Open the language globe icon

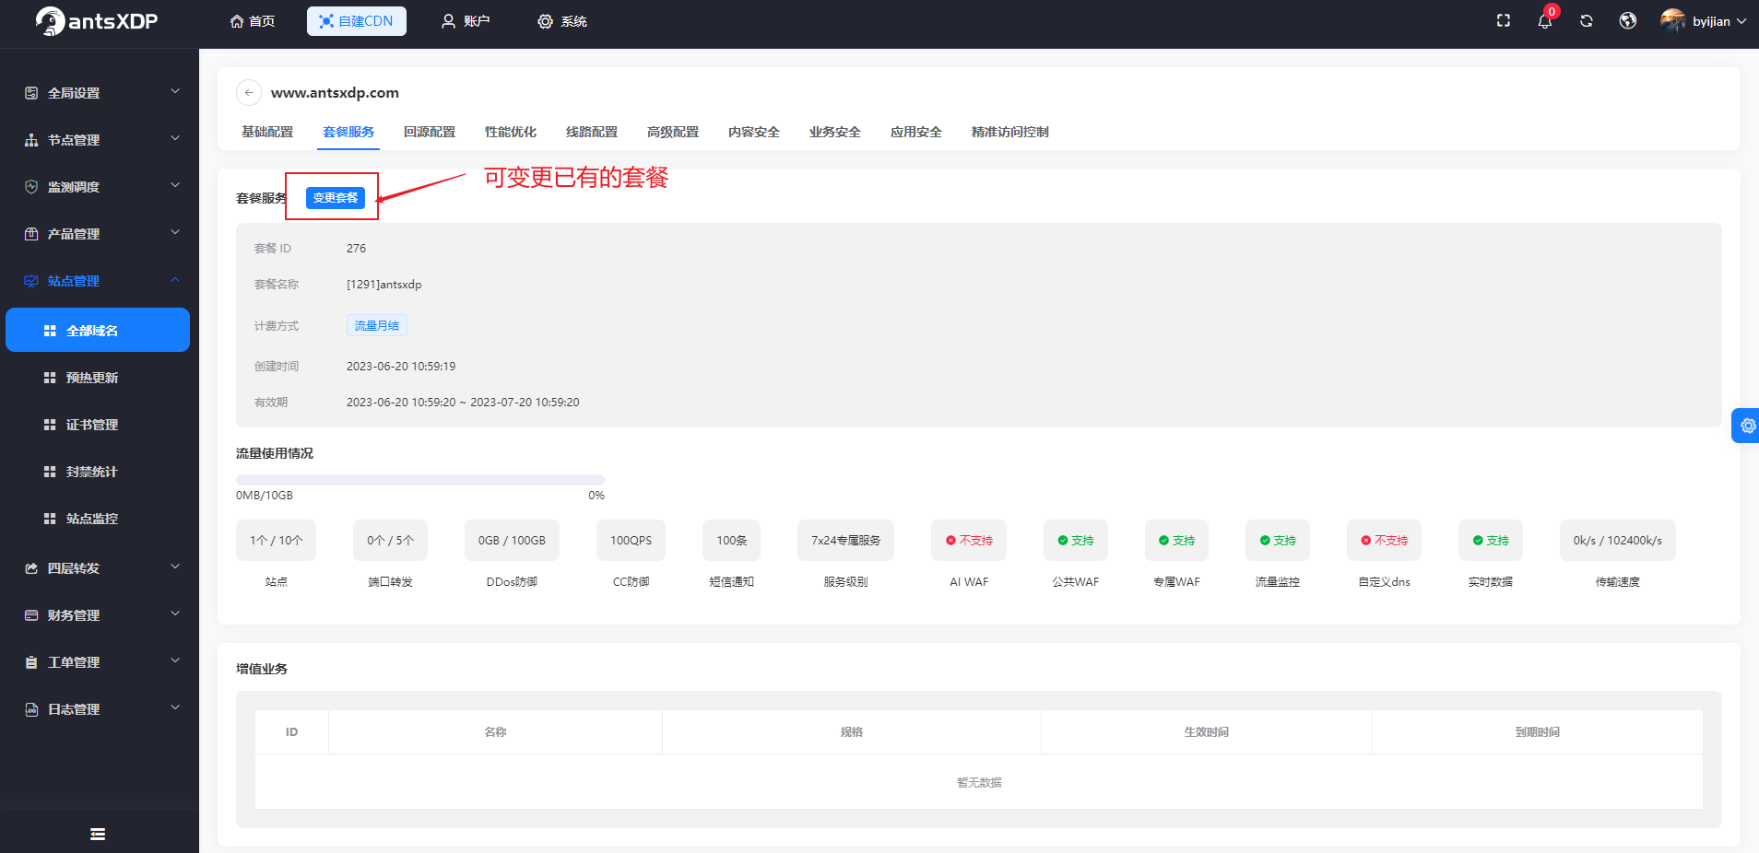coord(1628,20)
